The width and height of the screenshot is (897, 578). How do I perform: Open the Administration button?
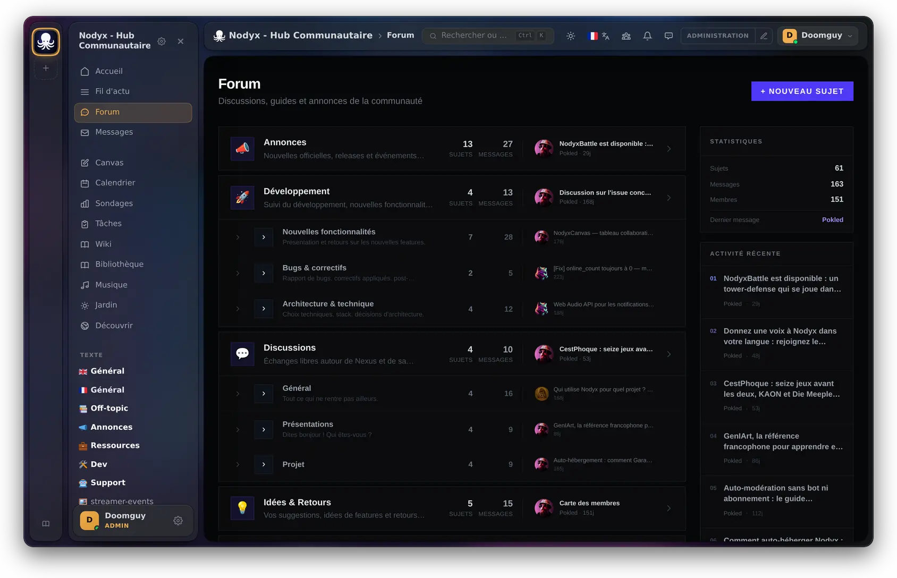[x=717, y=36]
